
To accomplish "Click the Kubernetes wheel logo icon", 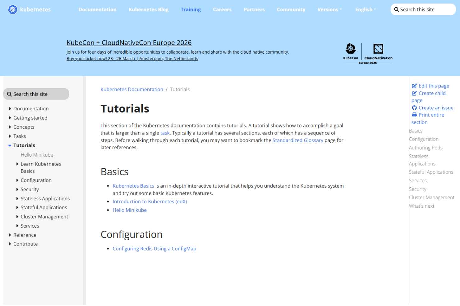I will (x=13, y=10).
